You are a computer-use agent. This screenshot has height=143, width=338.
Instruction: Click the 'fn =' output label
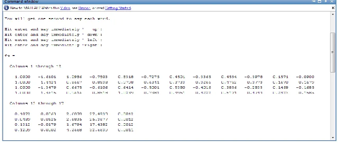[10, 56]
